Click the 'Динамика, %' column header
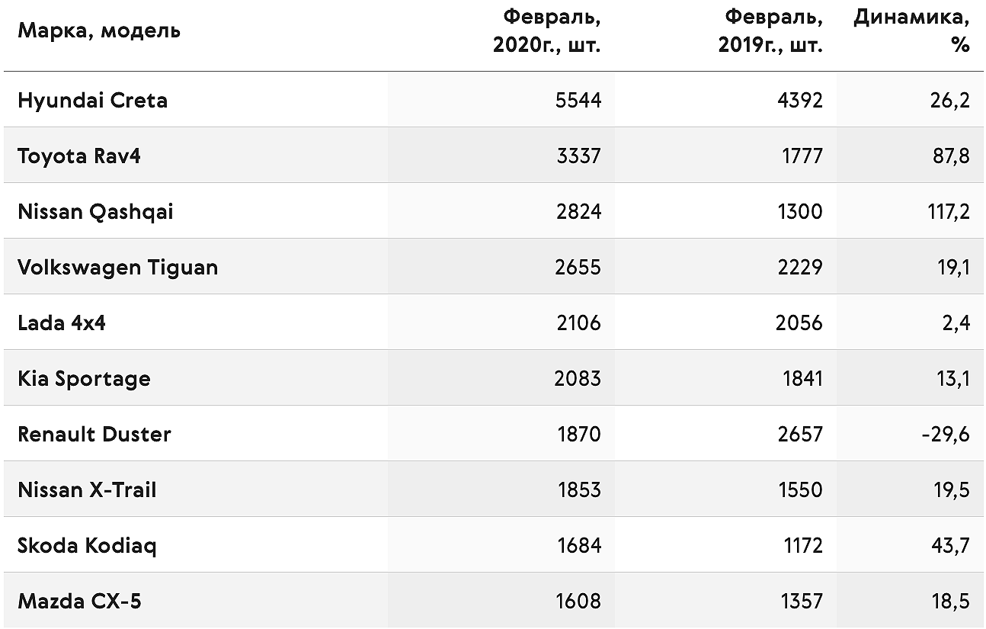The height and width of the screenshot is (629, 986). click(x=911, y=30)
